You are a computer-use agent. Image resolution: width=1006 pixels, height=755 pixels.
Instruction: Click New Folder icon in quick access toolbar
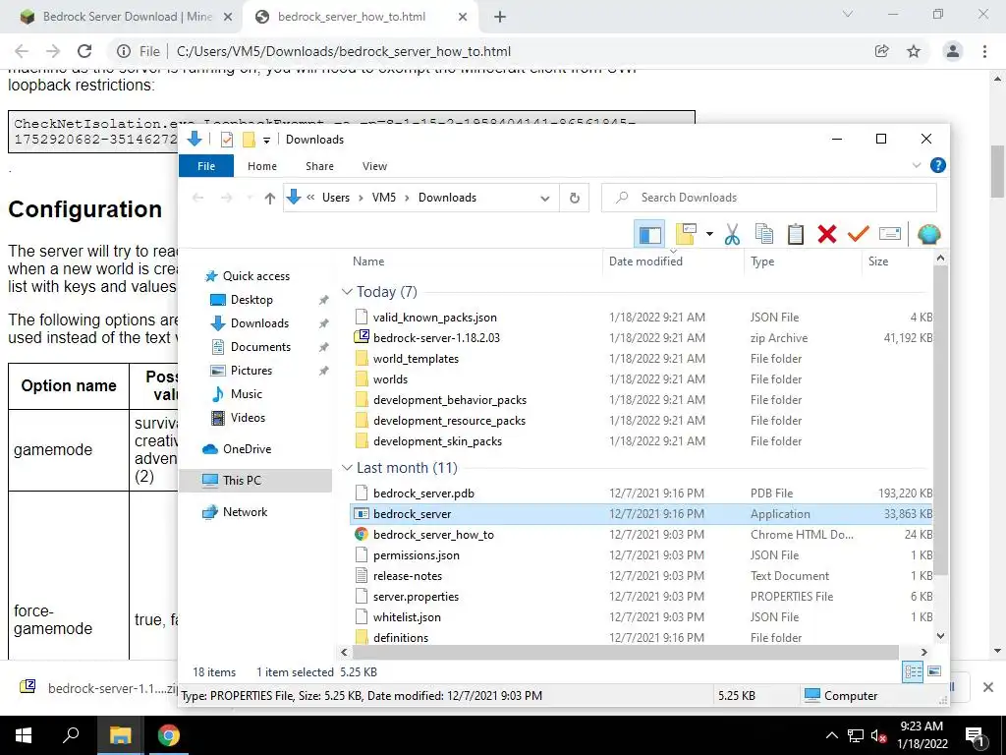[x=249, y=140]
